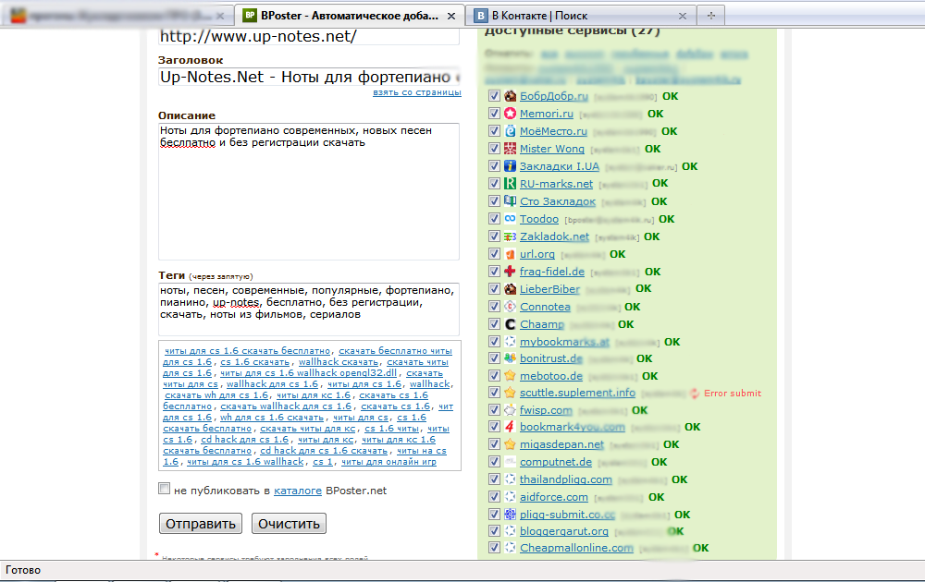Click tag suggestion 'wallhack скачать'
Viewport: 925px width, 582px height.
(x=338, y=362)
